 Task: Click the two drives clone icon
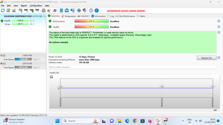49,10
